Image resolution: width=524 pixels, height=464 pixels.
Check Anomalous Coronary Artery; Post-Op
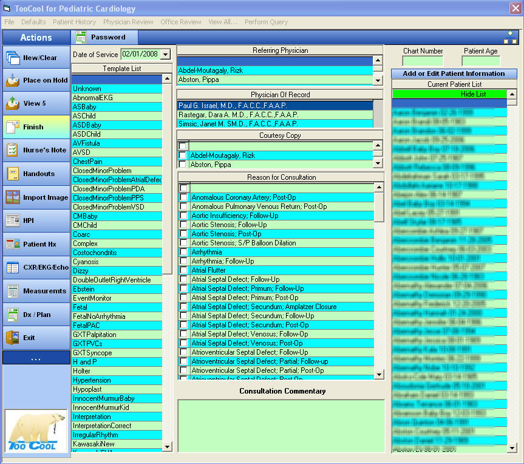click(x=184, y=197)
